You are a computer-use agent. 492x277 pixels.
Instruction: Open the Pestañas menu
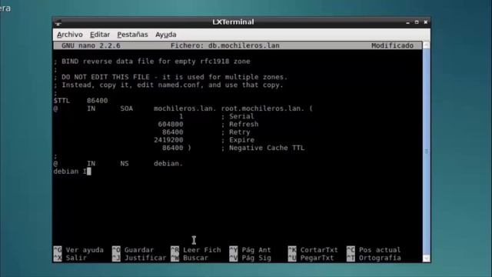click(x=132, y=35)
